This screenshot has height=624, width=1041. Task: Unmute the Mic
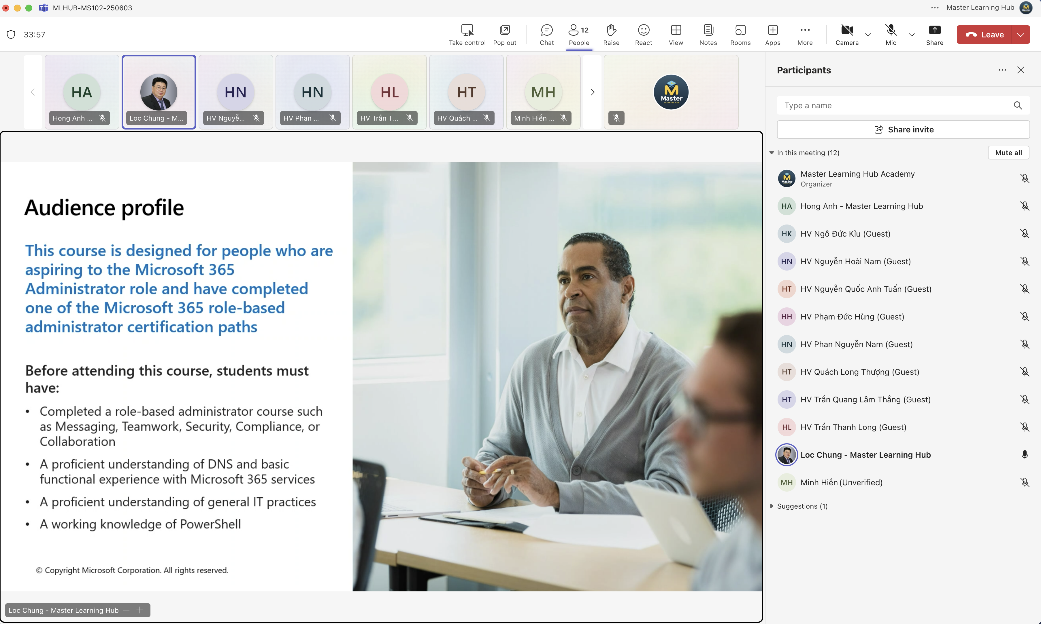click(x=891, y=35)
